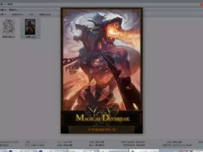Click the short Print toolbar button
This screenshot has width=203, height=152.
(31, 14)
